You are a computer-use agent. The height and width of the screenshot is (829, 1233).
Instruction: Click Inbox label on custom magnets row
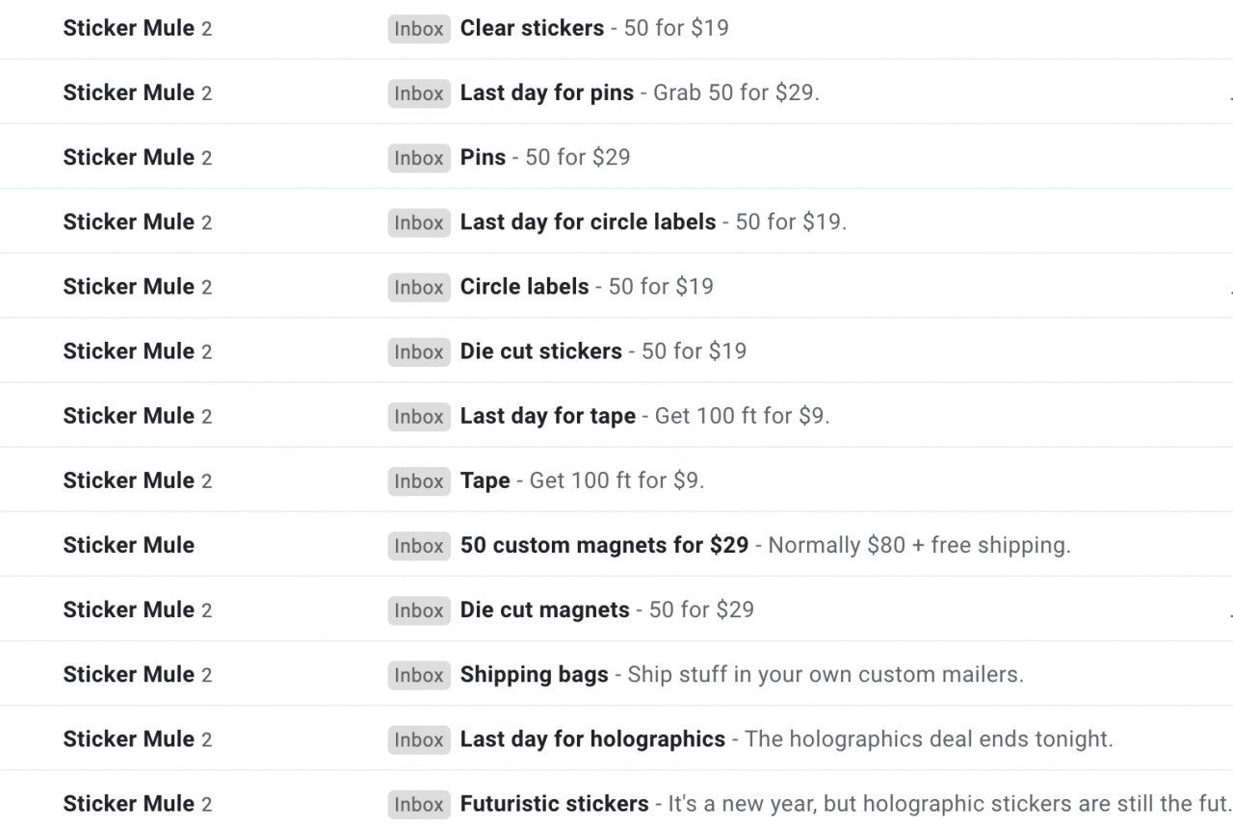click(x=419, y=546)
